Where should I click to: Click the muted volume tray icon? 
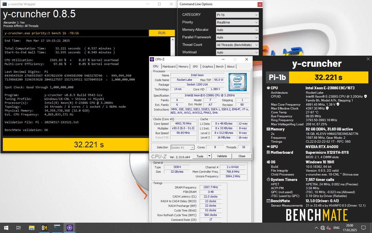[329, 228]
